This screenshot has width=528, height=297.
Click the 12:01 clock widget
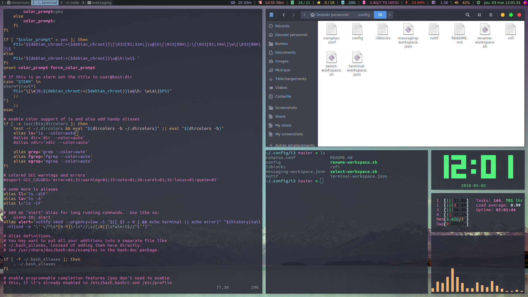tap(479, 167)
